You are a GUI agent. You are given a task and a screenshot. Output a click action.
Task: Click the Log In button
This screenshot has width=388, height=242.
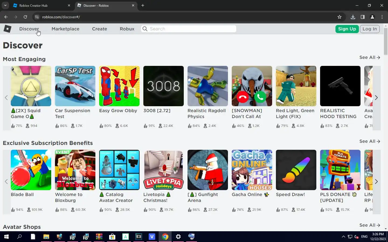pos(370,29)
